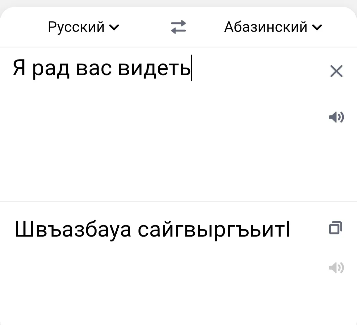Open the Русский source language dropdown
The width and height of the screenshot is (357, 325).
[x=84, y=27]
